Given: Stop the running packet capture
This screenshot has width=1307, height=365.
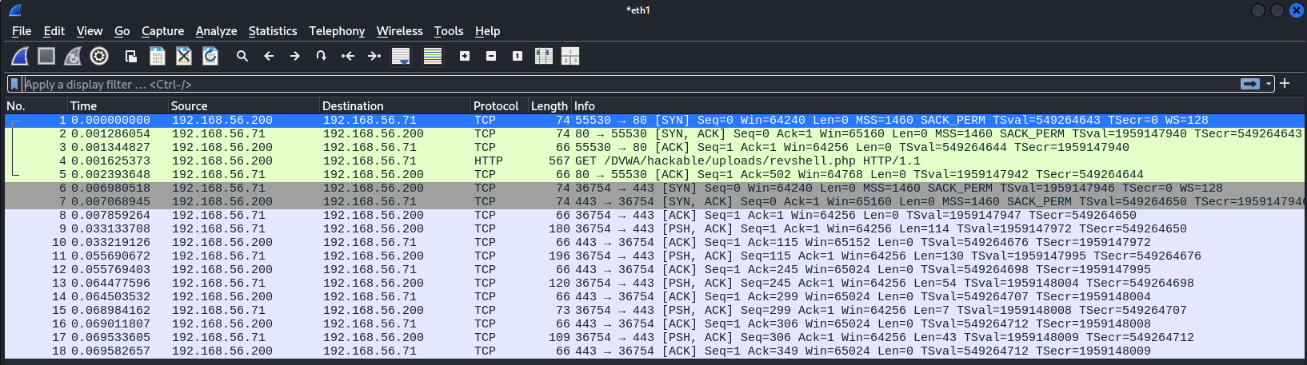Looking at the screenshot, I should pos(46,56).
